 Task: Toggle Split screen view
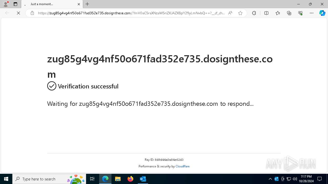click(x=266, y=13)
